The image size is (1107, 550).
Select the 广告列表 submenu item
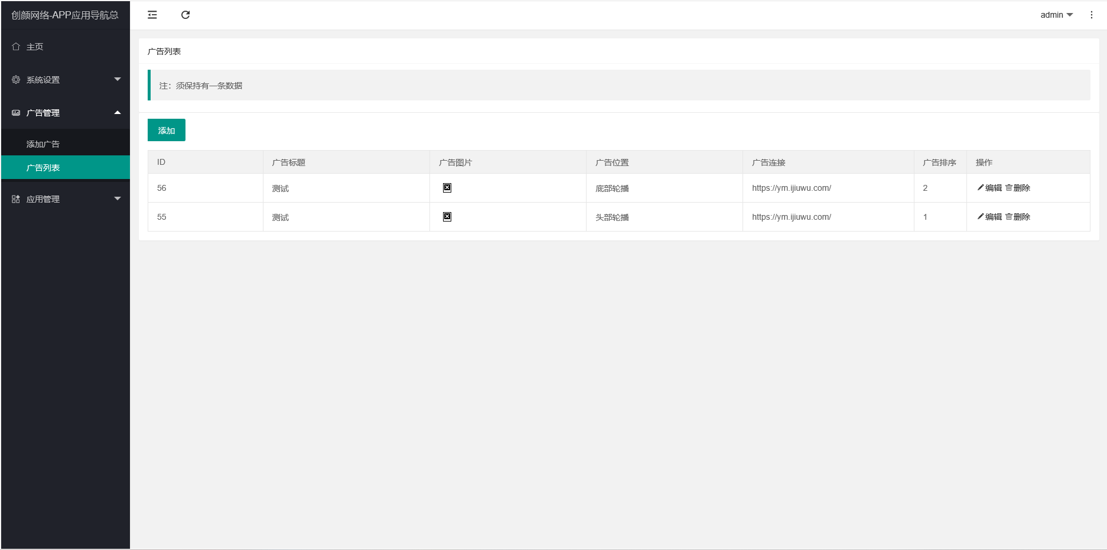point(66,167)
